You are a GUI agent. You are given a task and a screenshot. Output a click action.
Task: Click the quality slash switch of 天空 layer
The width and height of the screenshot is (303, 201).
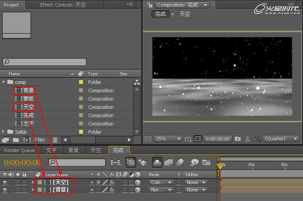click(105, 182)
